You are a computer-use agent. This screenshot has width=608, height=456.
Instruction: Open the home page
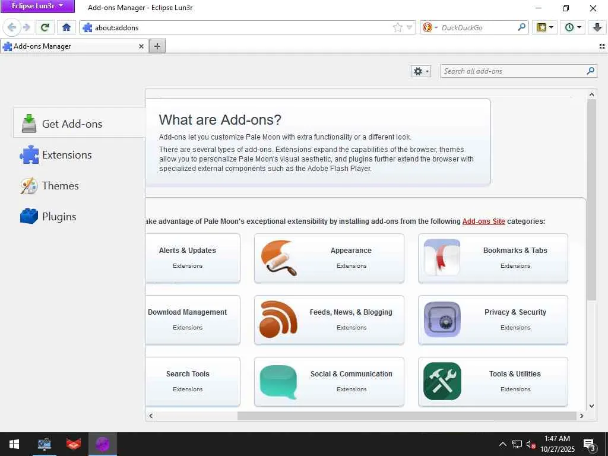click(66, 27)
